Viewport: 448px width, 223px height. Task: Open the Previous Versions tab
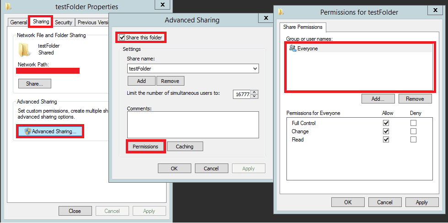[x=92, y=22]
